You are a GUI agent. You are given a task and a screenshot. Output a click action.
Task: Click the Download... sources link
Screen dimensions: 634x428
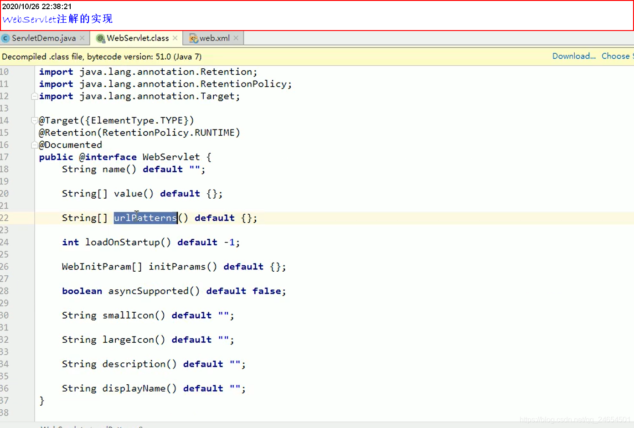pos(574,56)
